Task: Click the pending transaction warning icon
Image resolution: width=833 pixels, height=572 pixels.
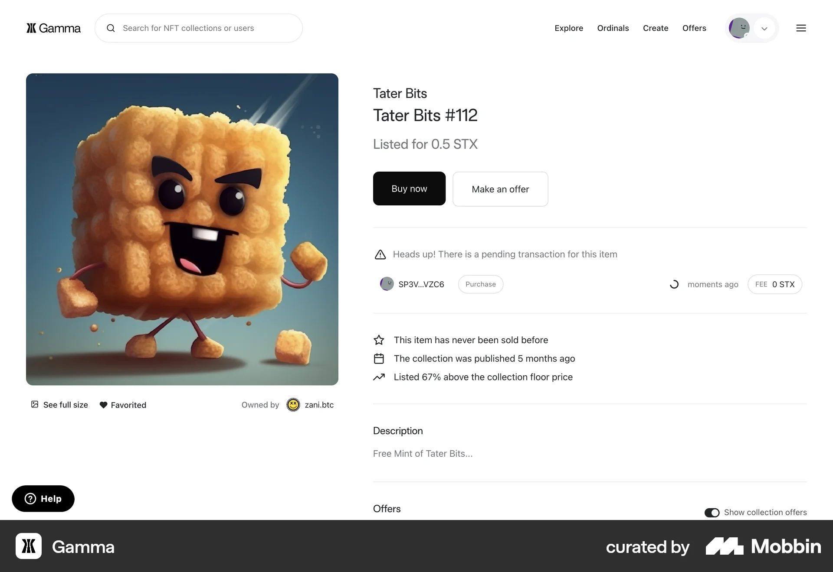Action: (380, 254)
